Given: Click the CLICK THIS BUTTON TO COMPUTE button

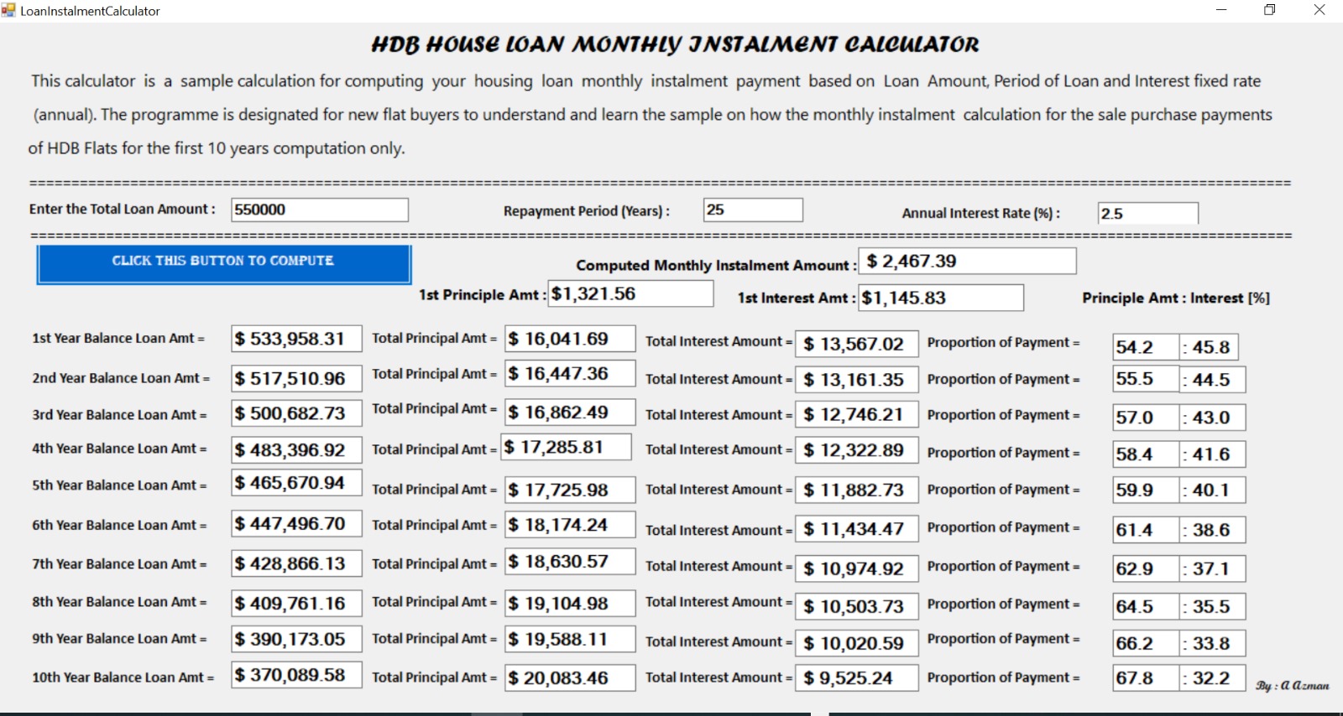Looking at the screenshot, I should tap(223, 264).
